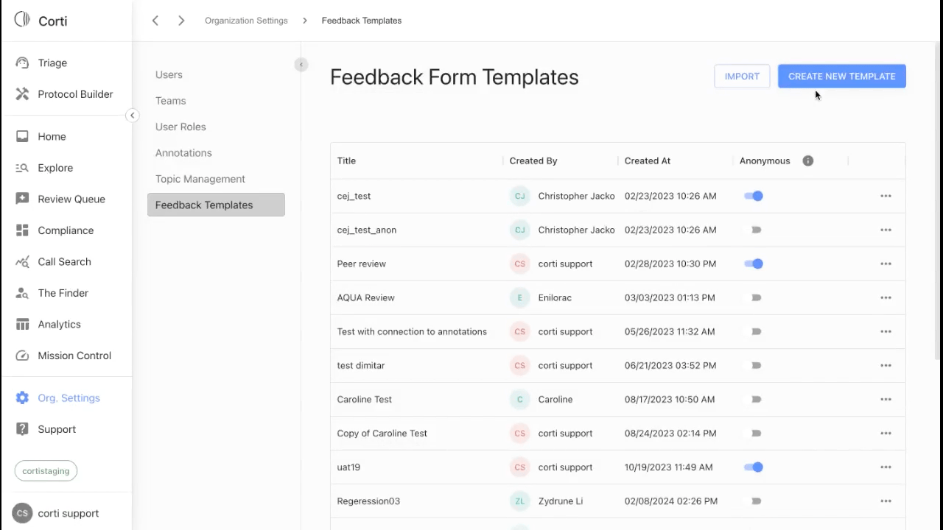
Task: Click the Mission Control gauge icon
Action: tap(22, 356)
